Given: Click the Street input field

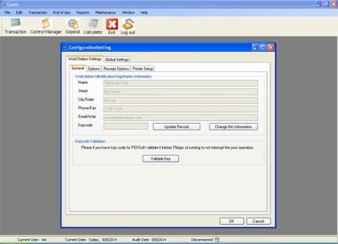Looking at the screenshot, I should click(181, 92).
